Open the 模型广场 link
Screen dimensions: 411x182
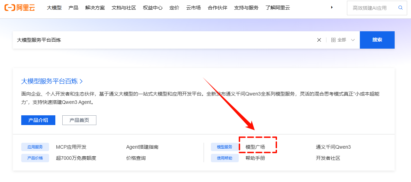[x=255, y=147]
